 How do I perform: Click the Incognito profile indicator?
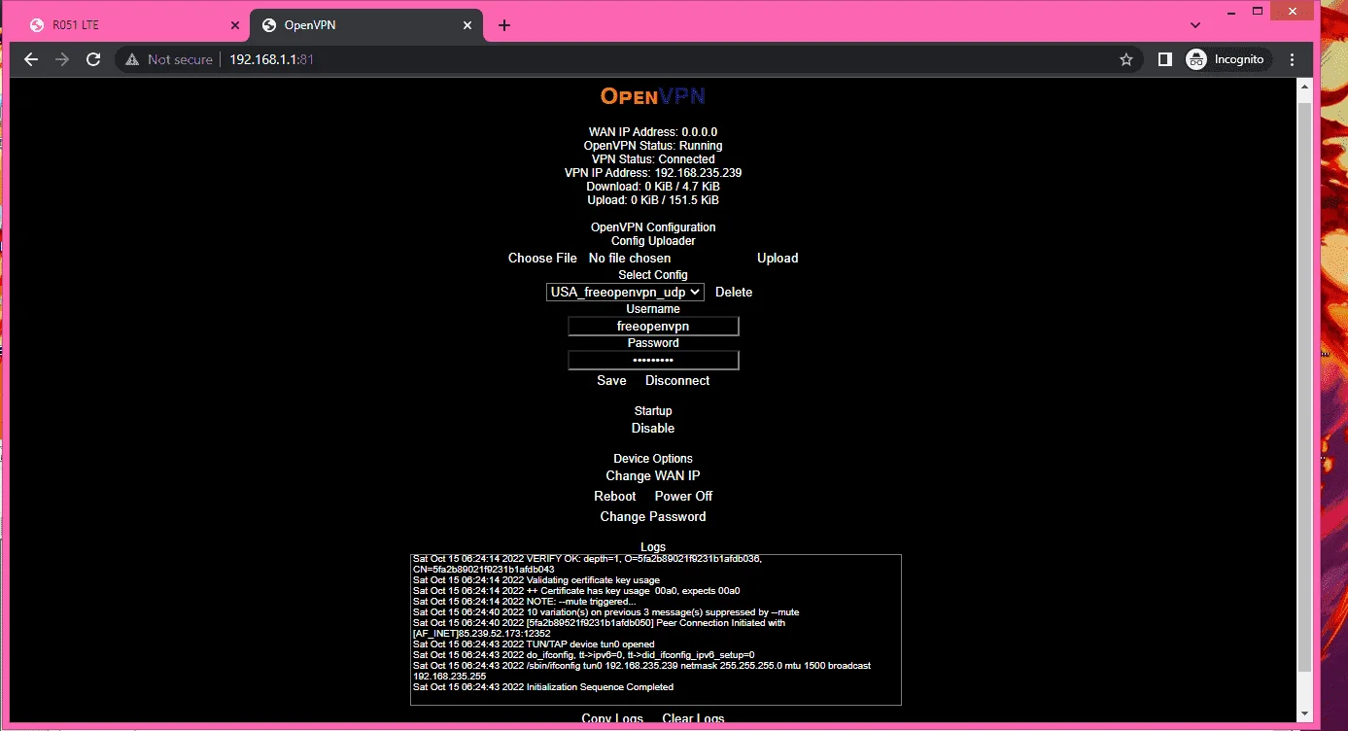(x=1227, y=59)
